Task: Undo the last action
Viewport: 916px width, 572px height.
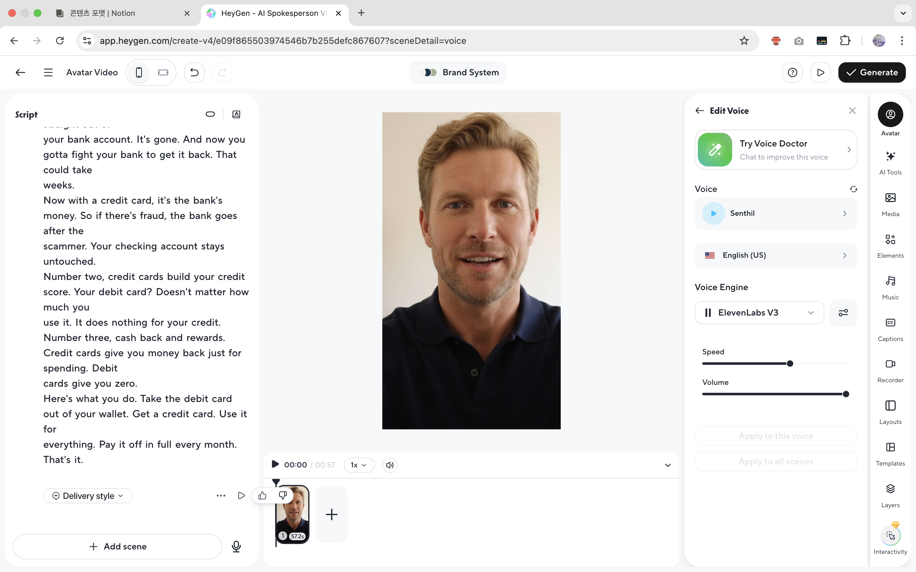Action: click(194, 72)
